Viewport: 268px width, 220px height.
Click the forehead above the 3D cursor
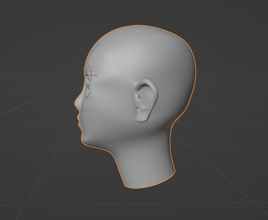(x=97, y=57)
